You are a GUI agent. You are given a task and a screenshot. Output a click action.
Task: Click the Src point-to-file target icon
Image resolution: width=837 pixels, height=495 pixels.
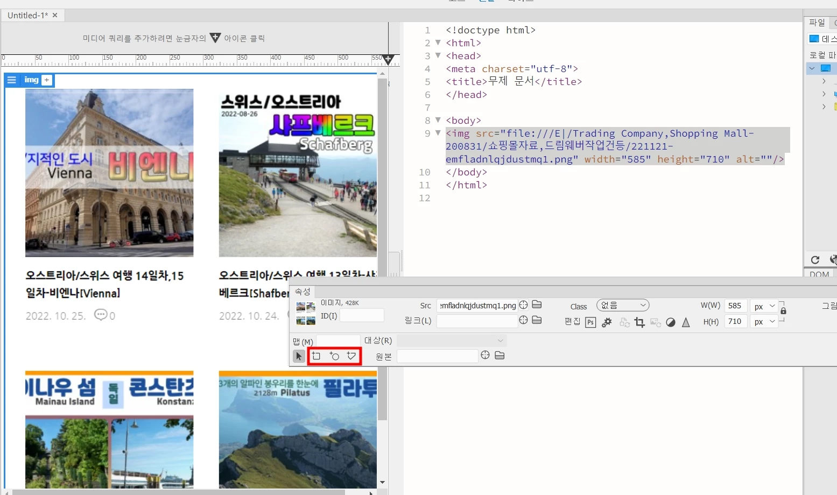pos(523,305)
